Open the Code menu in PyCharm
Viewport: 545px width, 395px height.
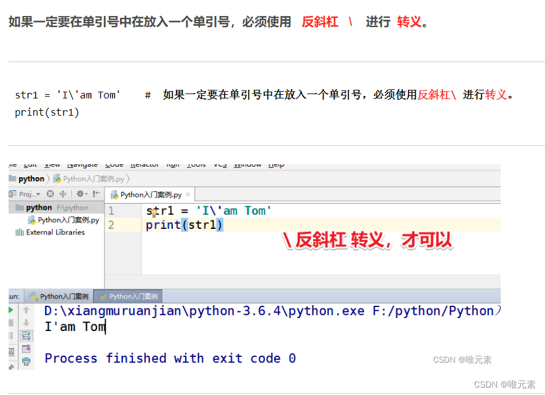(114, 165)
